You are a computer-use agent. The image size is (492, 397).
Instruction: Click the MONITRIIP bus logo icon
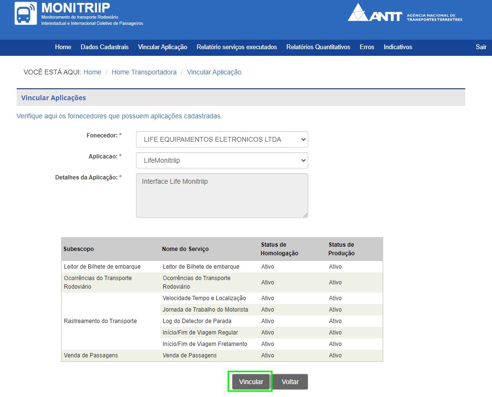tap(26, 14)
